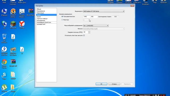Open the Расширенные settings section

(x=46, y=21)
